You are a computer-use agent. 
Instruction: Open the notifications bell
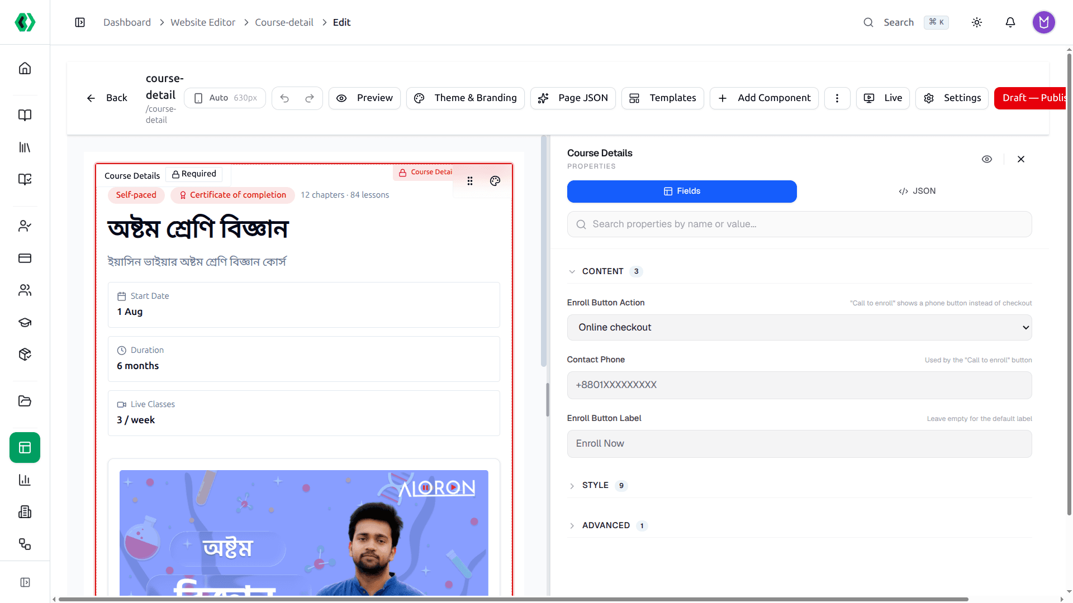point(1010,22)
